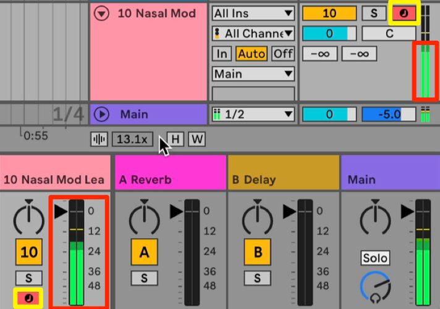Click the H height button
440x309 pixels.
(176, 139)
